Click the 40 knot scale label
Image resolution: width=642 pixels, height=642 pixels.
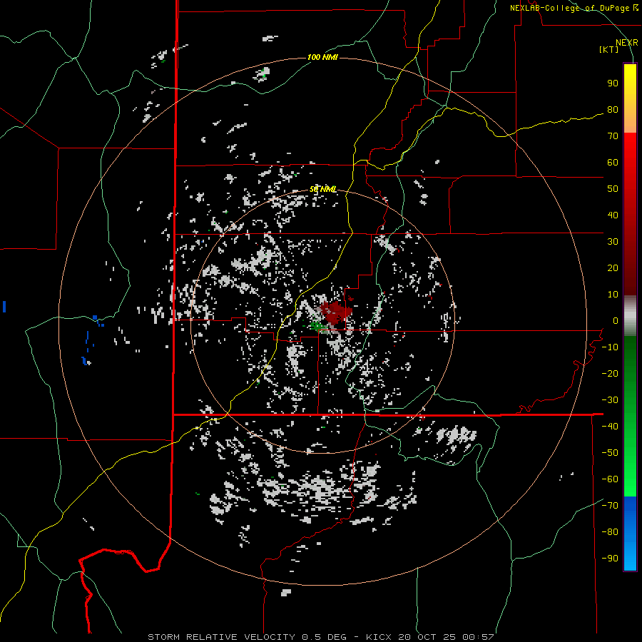click(613, 215)
